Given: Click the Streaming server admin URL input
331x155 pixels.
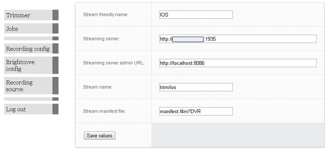Looking at the screenshot, I should tap(238, 63).
